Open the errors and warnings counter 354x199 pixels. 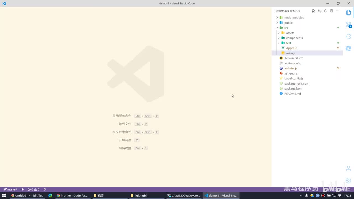coord(33,190)
